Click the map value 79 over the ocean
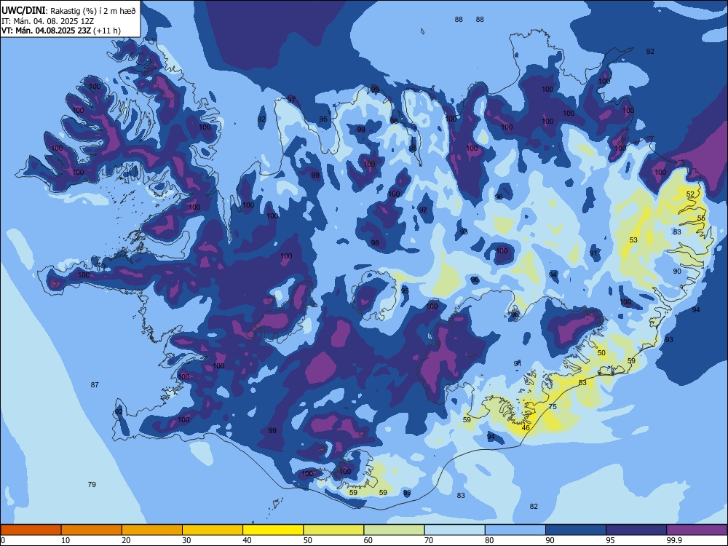Image resolution: width=728 pixels, height=546 pixels. click(x=92, y=485)
